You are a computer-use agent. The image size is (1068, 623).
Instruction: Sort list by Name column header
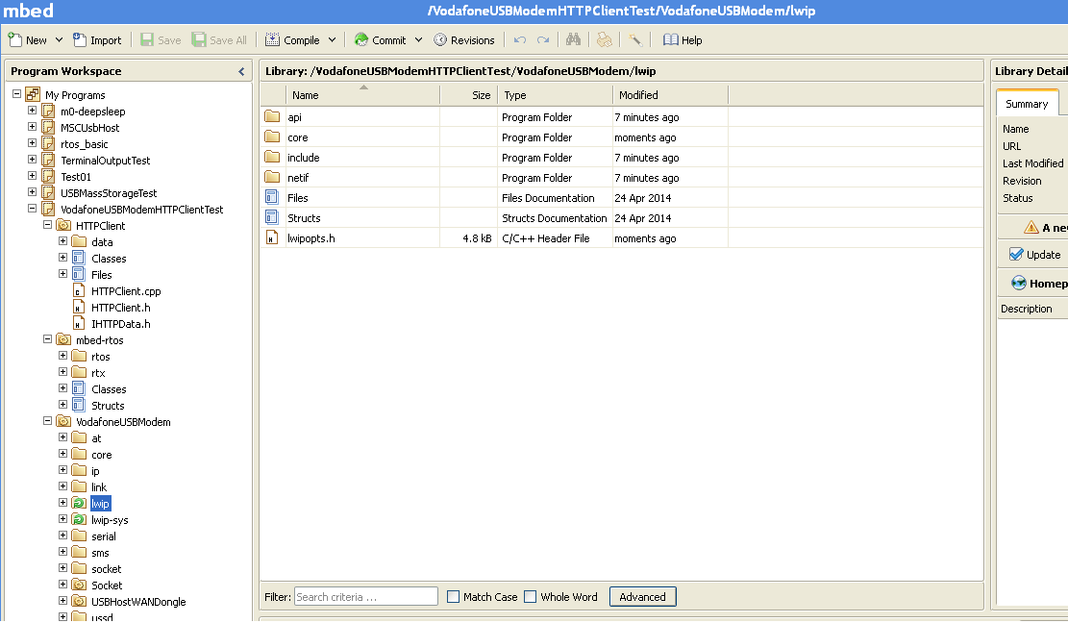[x=363, y=95]
